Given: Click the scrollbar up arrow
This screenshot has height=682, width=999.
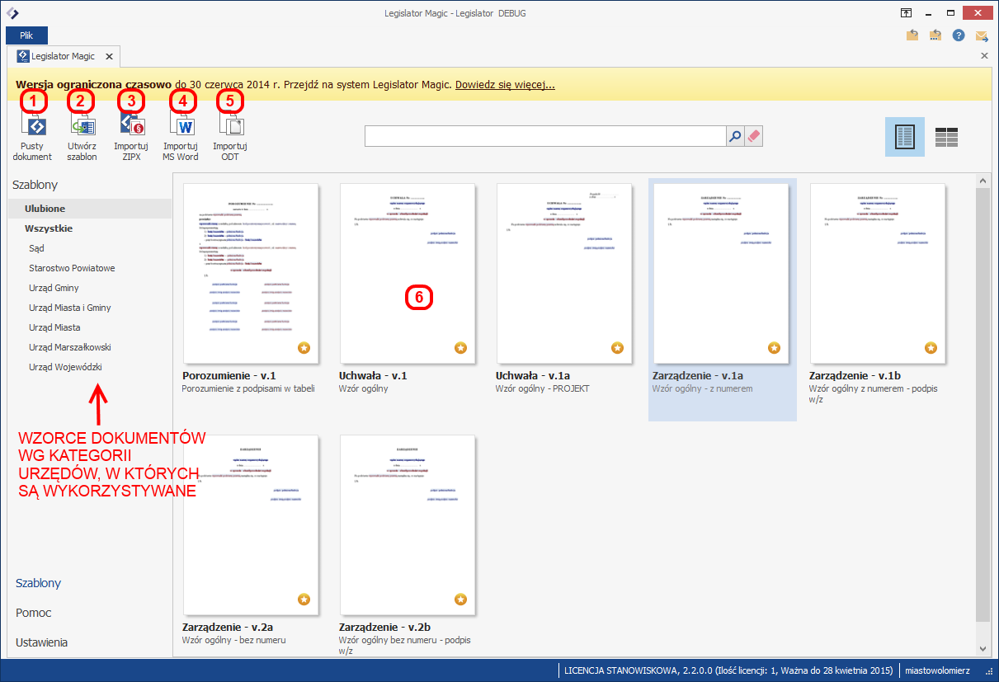Looking at the screenshot, I should [982, 180].
